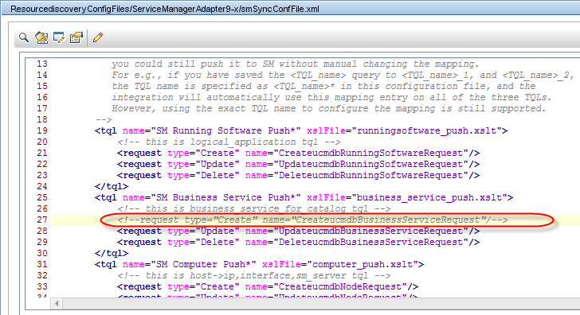Click comment line starting "For e.g., if you"
Viewport: 580px width, 315px height.
(x=343, y=75)
